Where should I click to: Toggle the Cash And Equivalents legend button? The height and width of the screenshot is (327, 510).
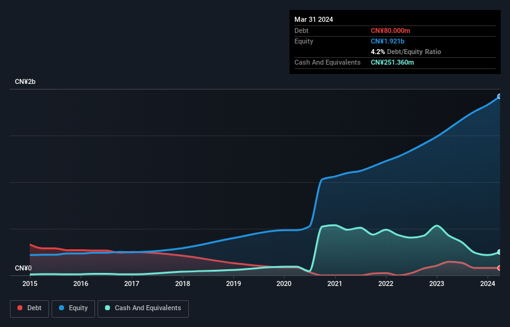[x=143, y=308]
